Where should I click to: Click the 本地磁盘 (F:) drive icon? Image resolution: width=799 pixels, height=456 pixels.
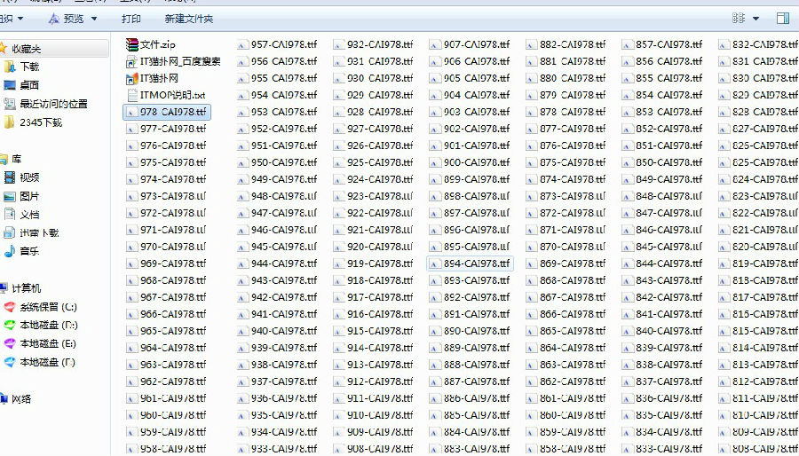click(x=10, y=362)
